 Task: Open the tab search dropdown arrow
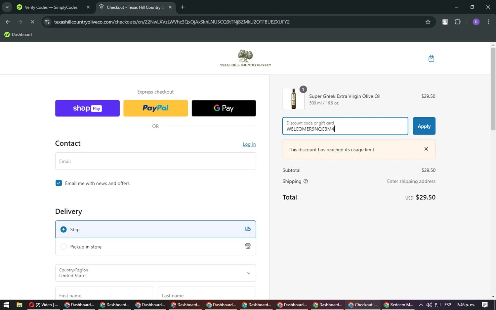coord(7,7)
